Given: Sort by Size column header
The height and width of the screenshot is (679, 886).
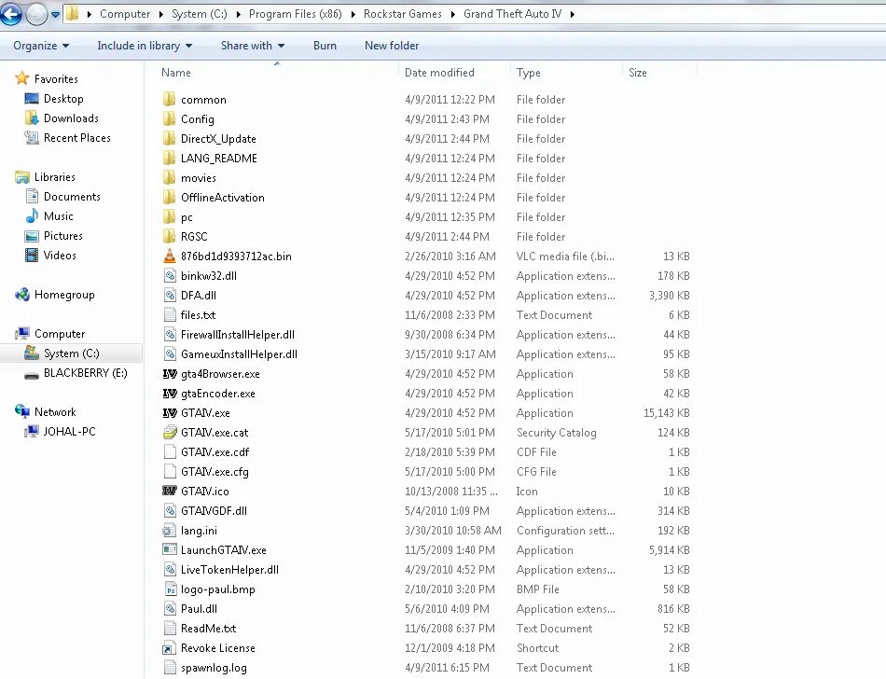Looking at the screenshot, I should [x=637, y=73].
